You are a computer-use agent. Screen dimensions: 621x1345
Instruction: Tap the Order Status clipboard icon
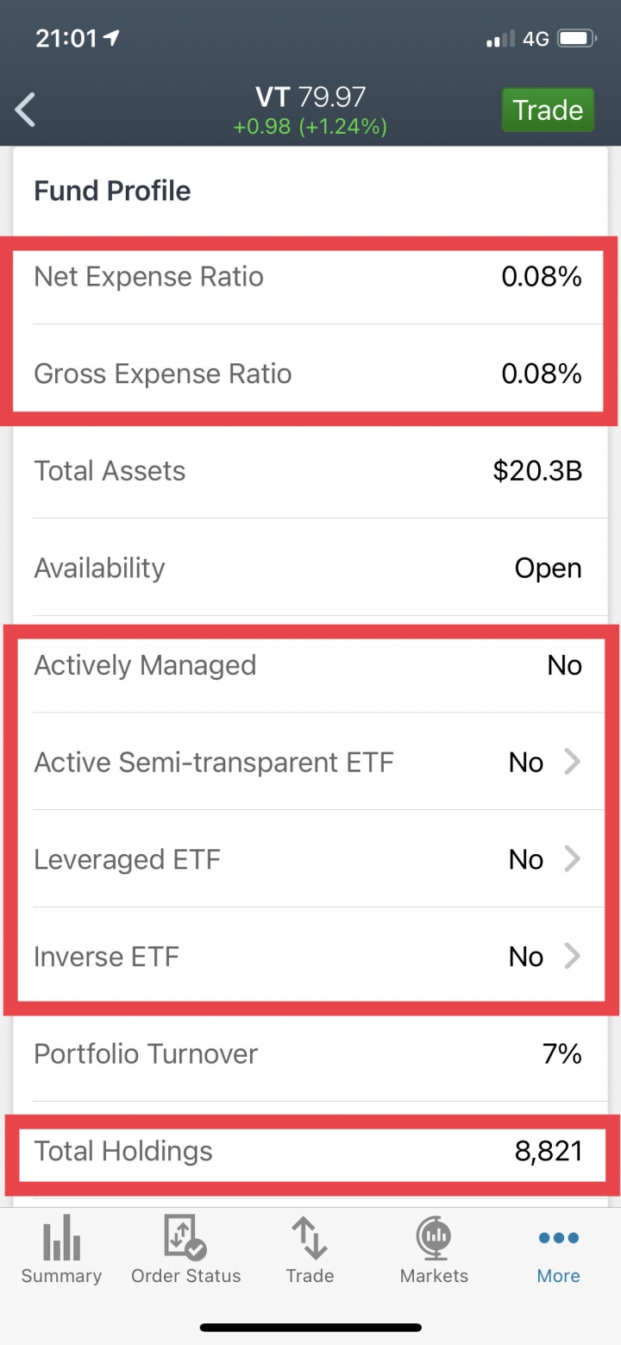coord(185,1236)
